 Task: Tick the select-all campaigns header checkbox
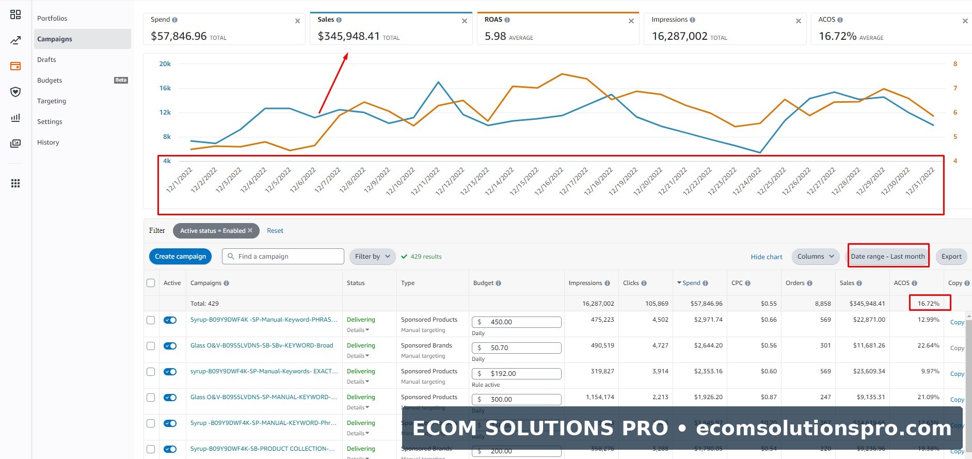pos(151,283)
